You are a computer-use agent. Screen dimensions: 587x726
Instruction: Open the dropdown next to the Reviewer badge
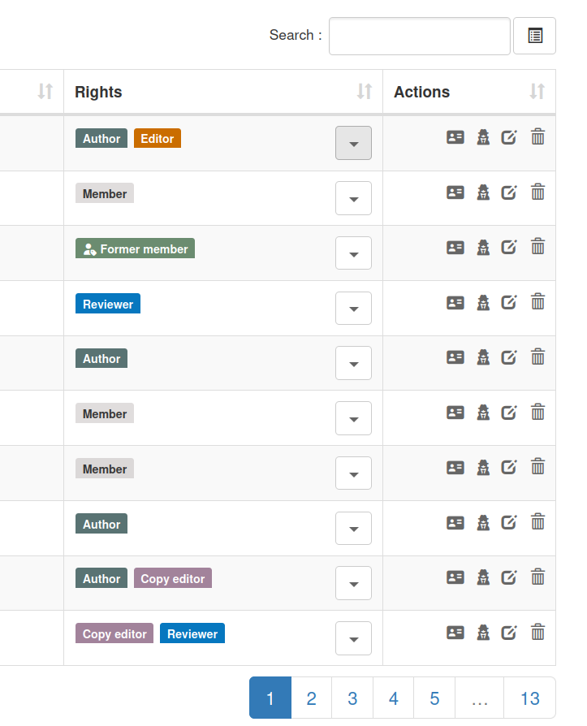click(x=353, y=308)
